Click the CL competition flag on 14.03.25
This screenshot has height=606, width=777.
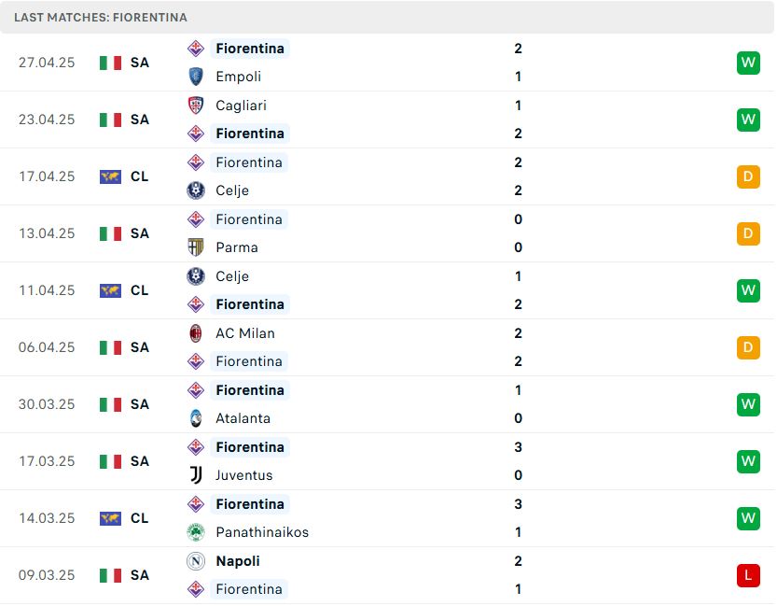(x=110, y=518)
